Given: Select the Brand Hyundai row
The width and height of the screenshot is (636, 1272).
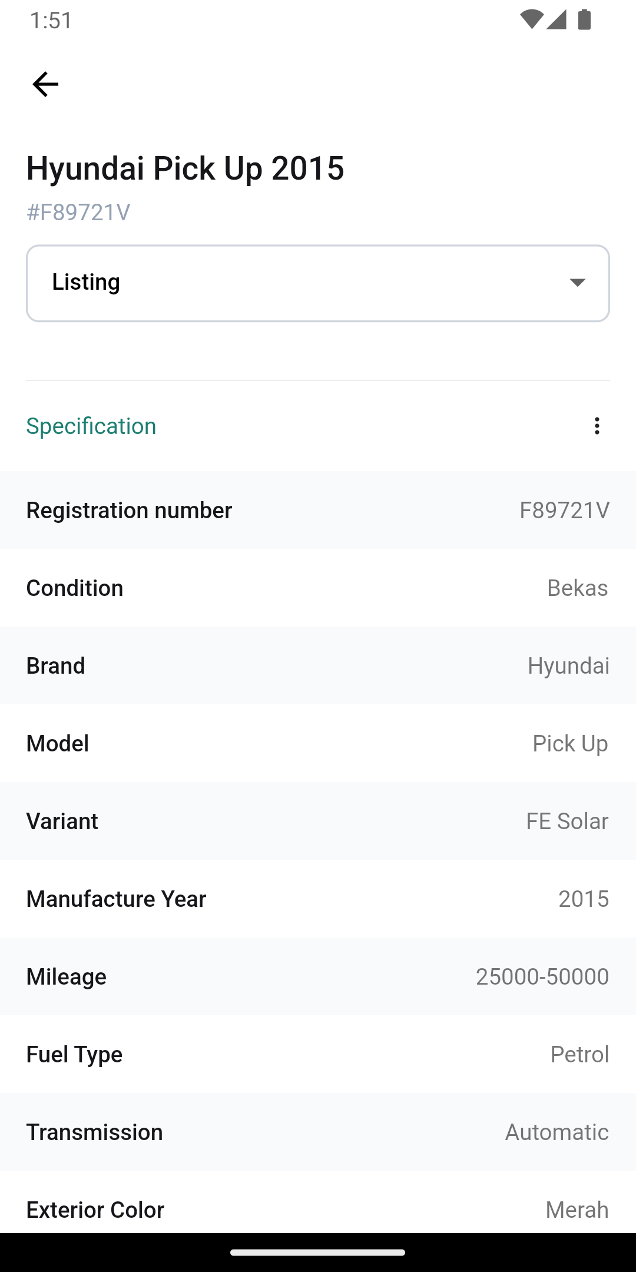Looking at the screenshot, I should [x=318, y=665].
